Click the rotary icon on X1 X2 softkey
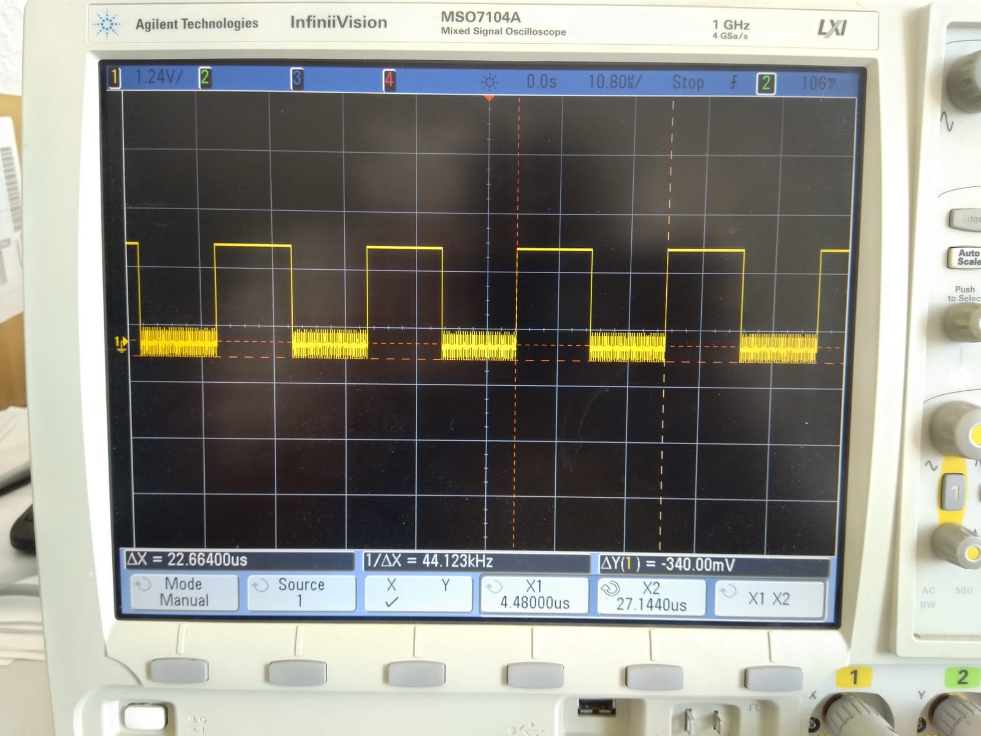Screen dimensions: 981x736 point(728,591)
